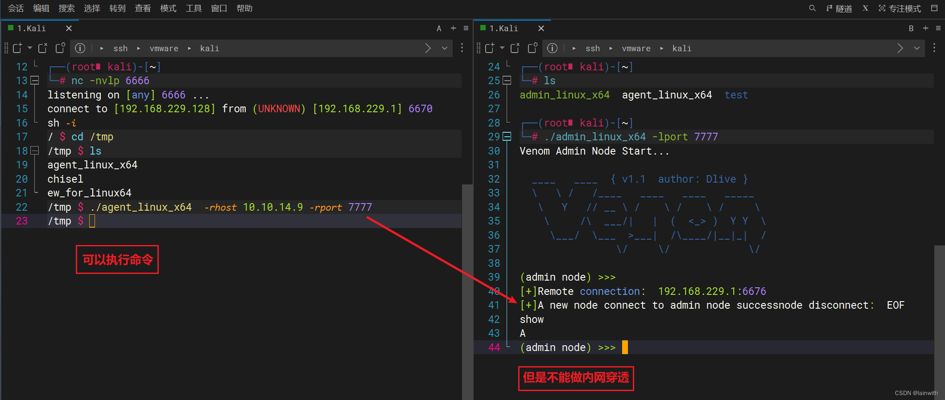
Task: Click ssh breadcrumb in right pane
Action: pyautogui.click(x=593, y=48)
